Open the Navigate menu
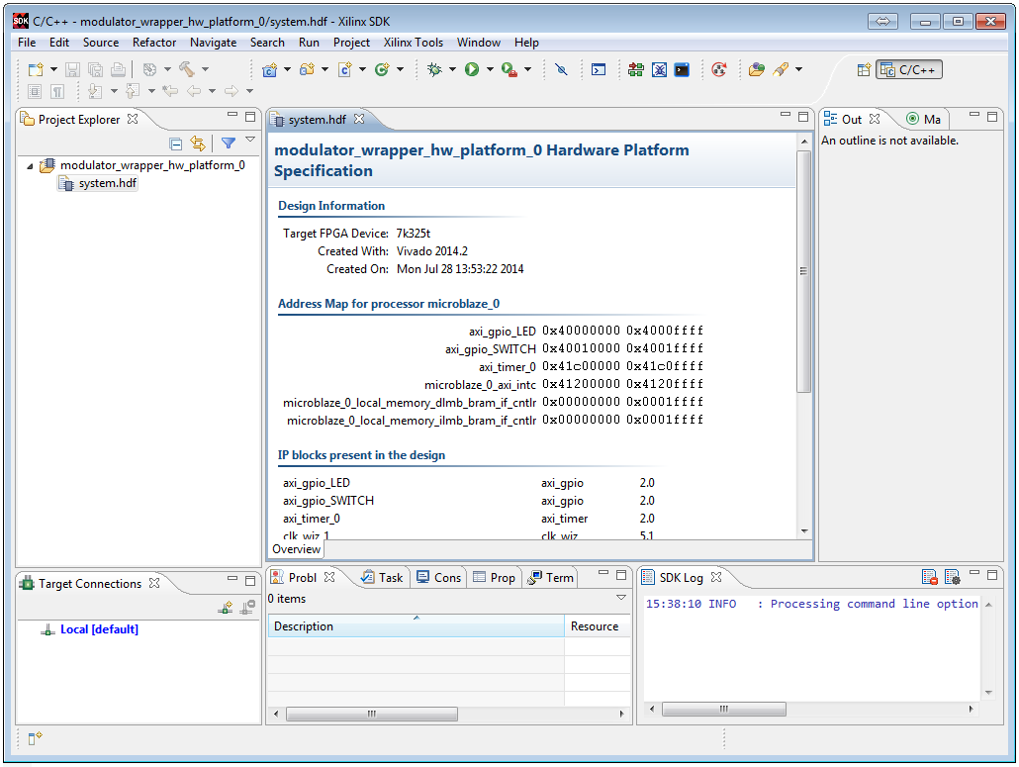 (x=213, y=43)
